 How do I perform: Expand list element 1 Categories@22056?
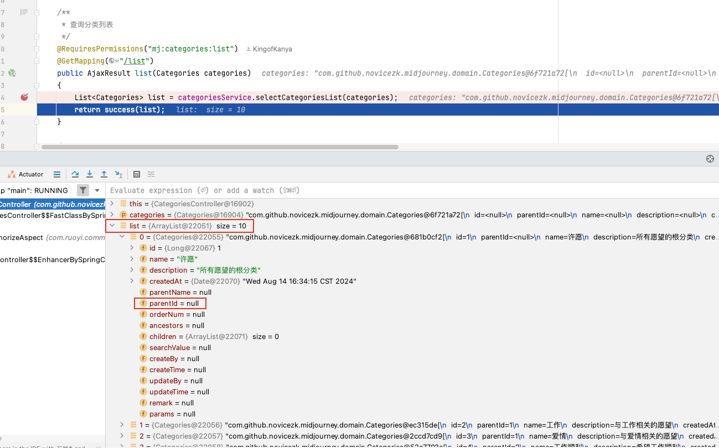pos(122,425)
